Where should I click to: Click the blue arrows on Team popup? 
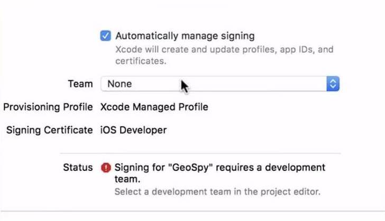pyautogui.click(x=333, y=83)
